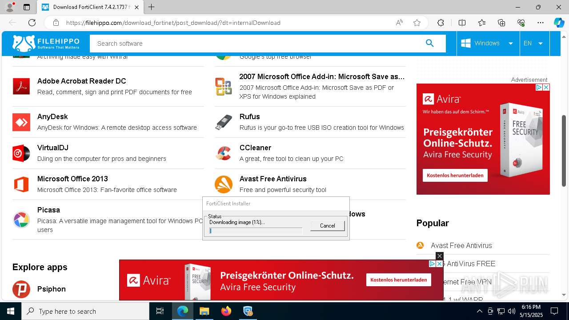Open the CCleaner title link
This screenshot has width=569, height=320.
pyautogui.click(x=255, y=148)
